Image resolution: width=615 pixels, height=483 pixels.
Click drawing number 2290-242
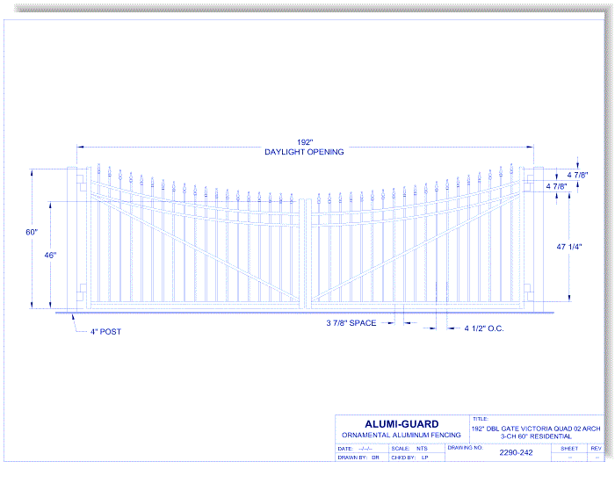point(516,453)
